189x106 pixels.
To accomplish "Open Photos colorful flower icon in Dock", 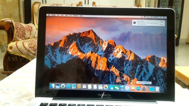I will click(106, 87).
